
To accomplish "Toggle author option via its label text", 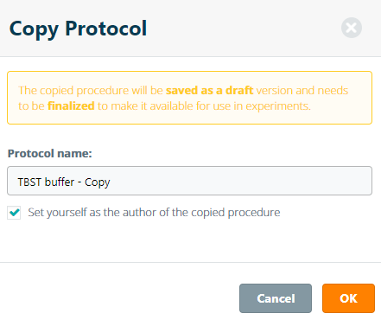I will point(154,213).
